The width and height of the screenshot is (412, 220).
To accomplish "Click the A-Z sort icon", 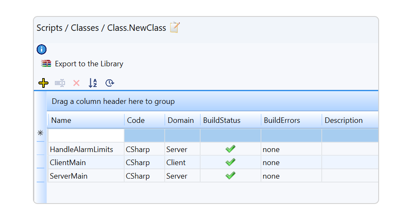I will tap(93, 83).
